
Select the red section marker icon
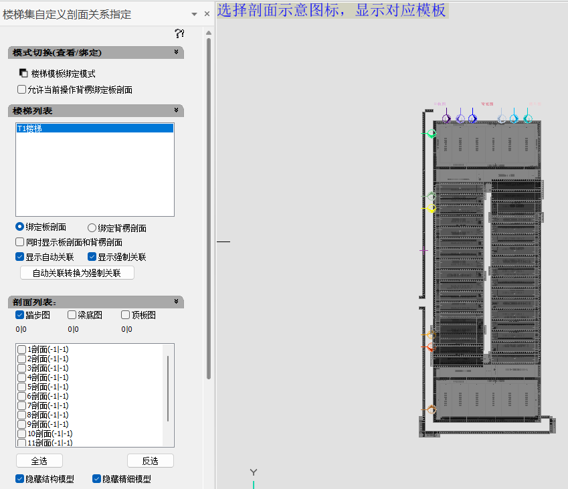(430, 347)
